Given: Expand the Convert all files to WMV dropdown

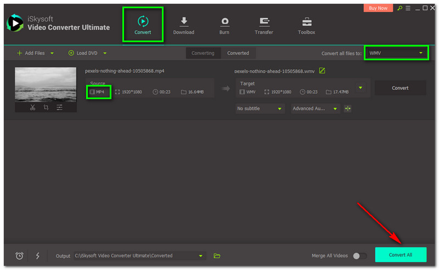Looking at the screenshot, I should (x=397, y=53).
